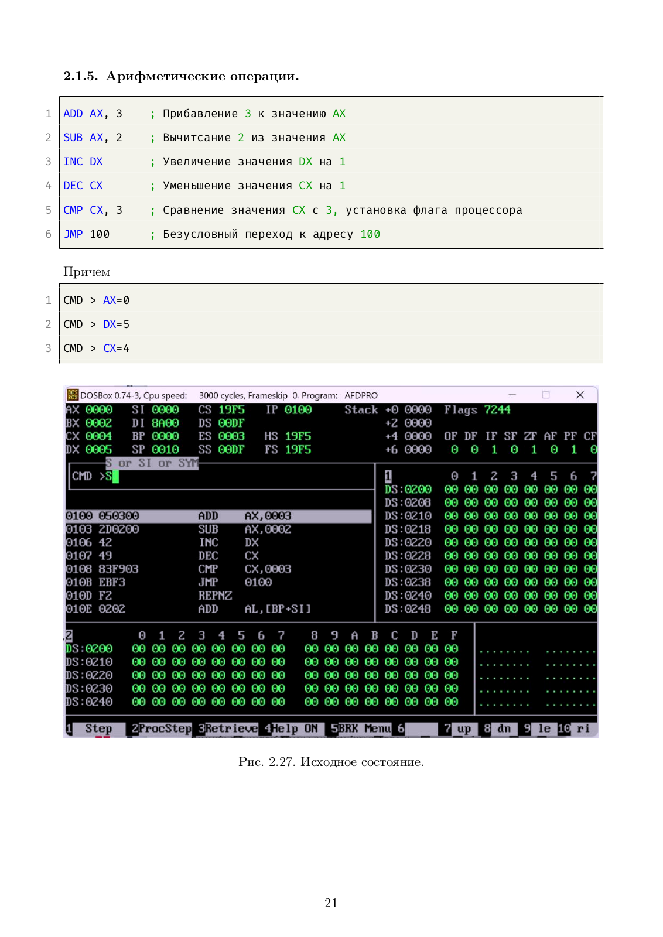663x937 pixels.
Task: Click caption 'Рис. 2.27. Исходное состояние.'
Action: tap(331, 762)
